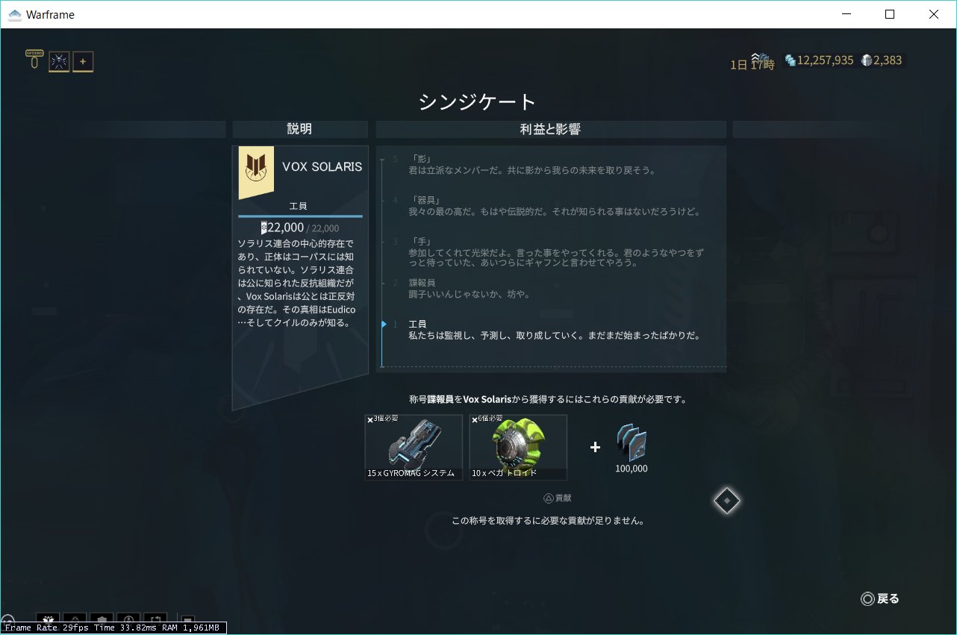The height and width of the screenshot is (635, 957).
Task: Click the Warframe logo in title bar
Action: (15, 14)
